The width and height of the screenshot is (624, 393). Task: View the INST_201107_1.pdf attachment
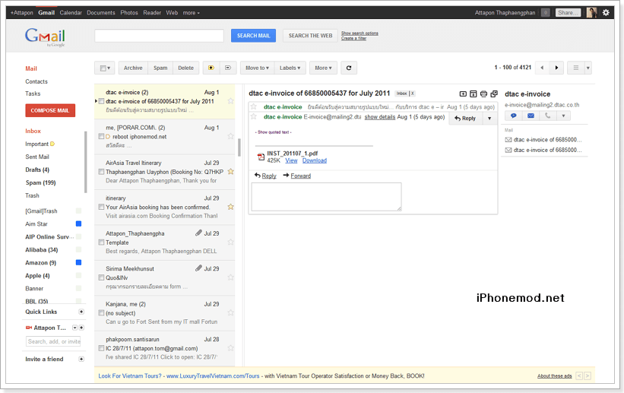pyautogui.click(x=291, y=160)
